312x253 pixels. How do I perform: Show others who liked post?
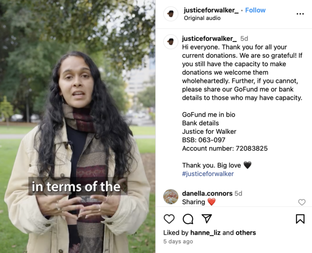pyautogui.click(x=246, y=233)
